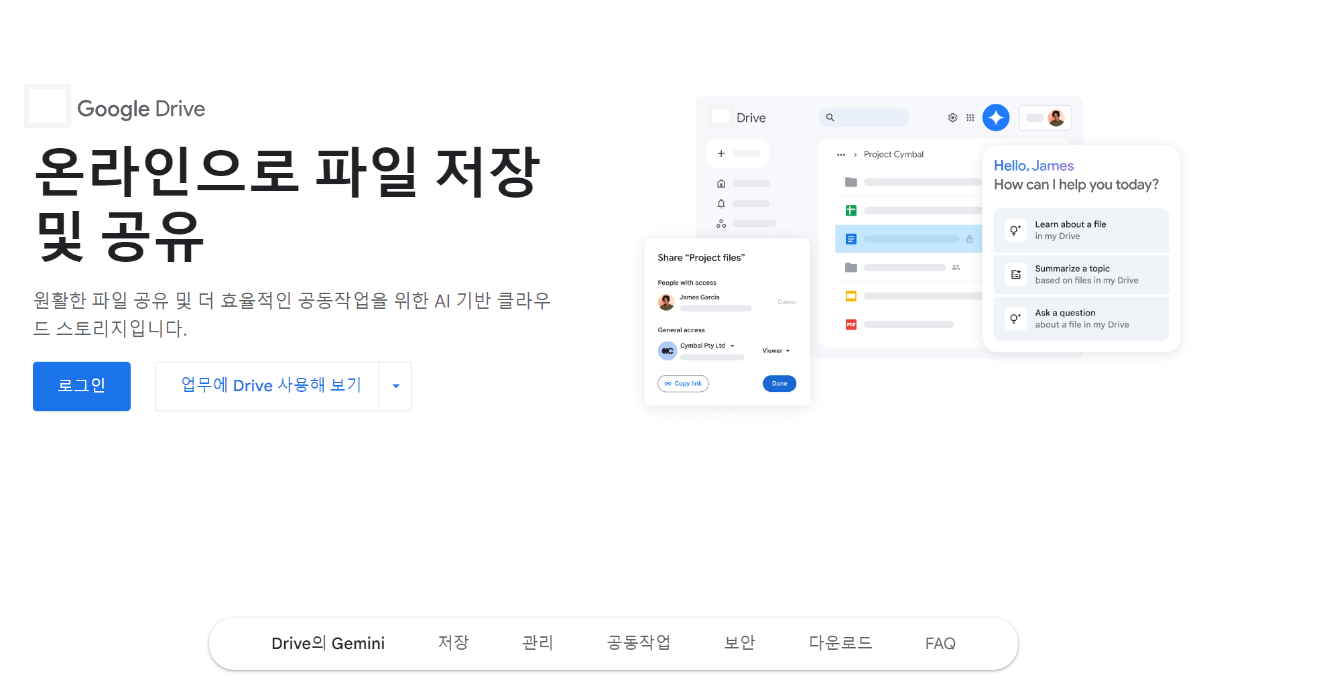Open the Drive의 Gemini tab

tap(328, 643)
